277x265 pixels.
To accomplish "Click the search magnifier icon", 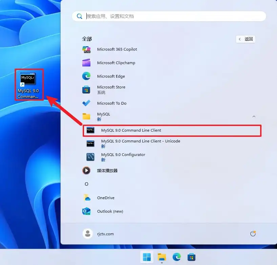I will tap(80, 16).
